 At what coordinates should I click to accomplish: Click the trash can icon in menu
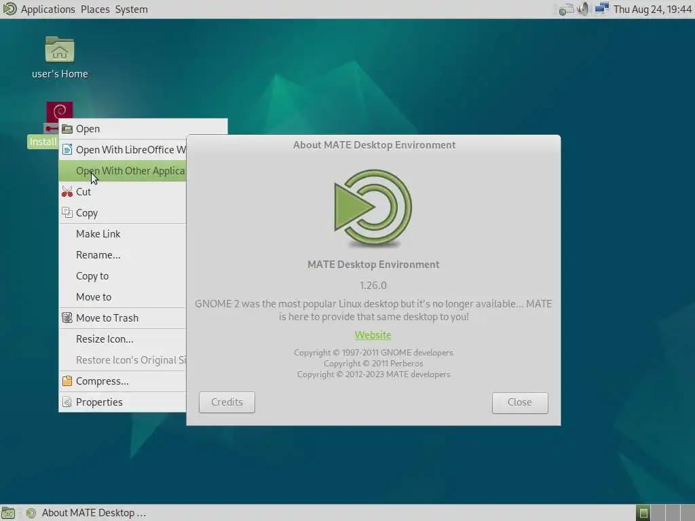pyautogui.click(x=67, y=317)
